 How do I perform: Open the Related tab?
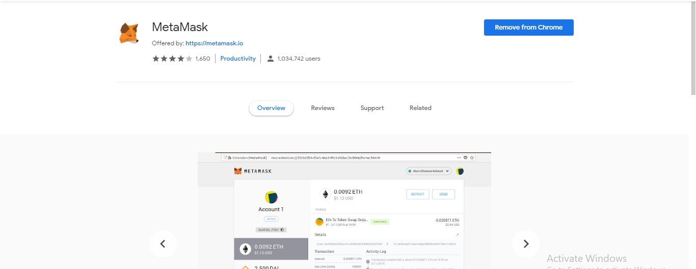tap(420, 108)
